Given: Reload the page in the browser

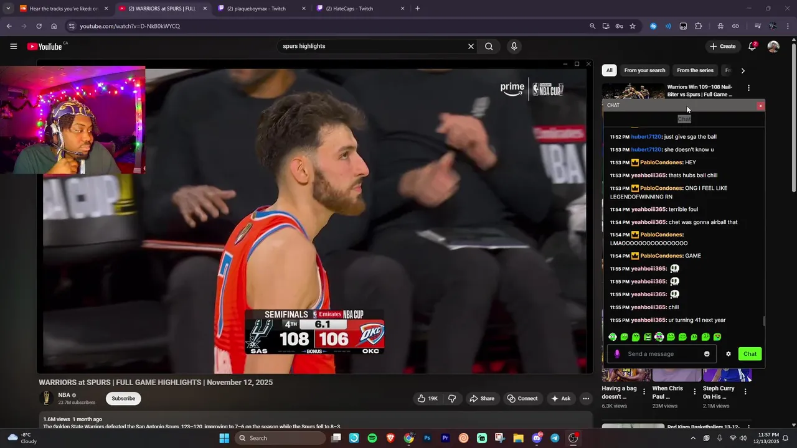Looking at the screenshot, I should (x=39, y=26).
